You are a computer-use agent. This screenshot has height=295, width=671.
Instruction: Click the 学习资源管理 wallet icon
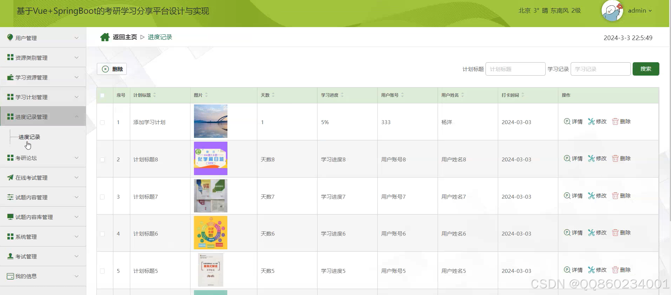[x=10, y=77]
